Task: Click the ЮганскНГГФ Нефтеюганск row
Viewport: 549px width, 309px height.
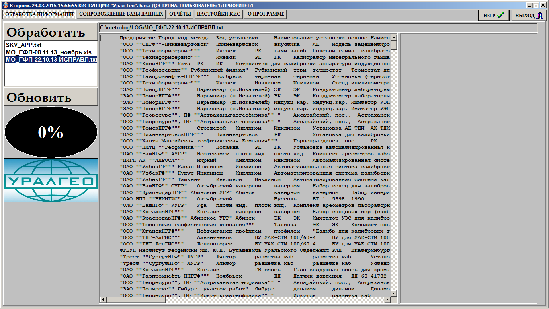Action: [255, 231]
